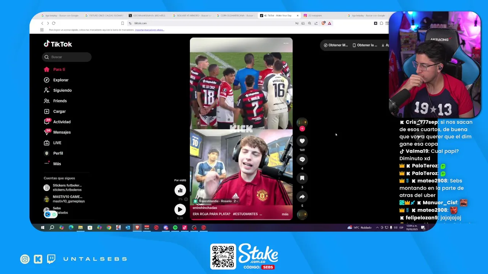Image resolution: width=488 pixels, height=274 pixels.
Task: Open weather widget 14°C Nublado
Action: click(x=359, y=228)
